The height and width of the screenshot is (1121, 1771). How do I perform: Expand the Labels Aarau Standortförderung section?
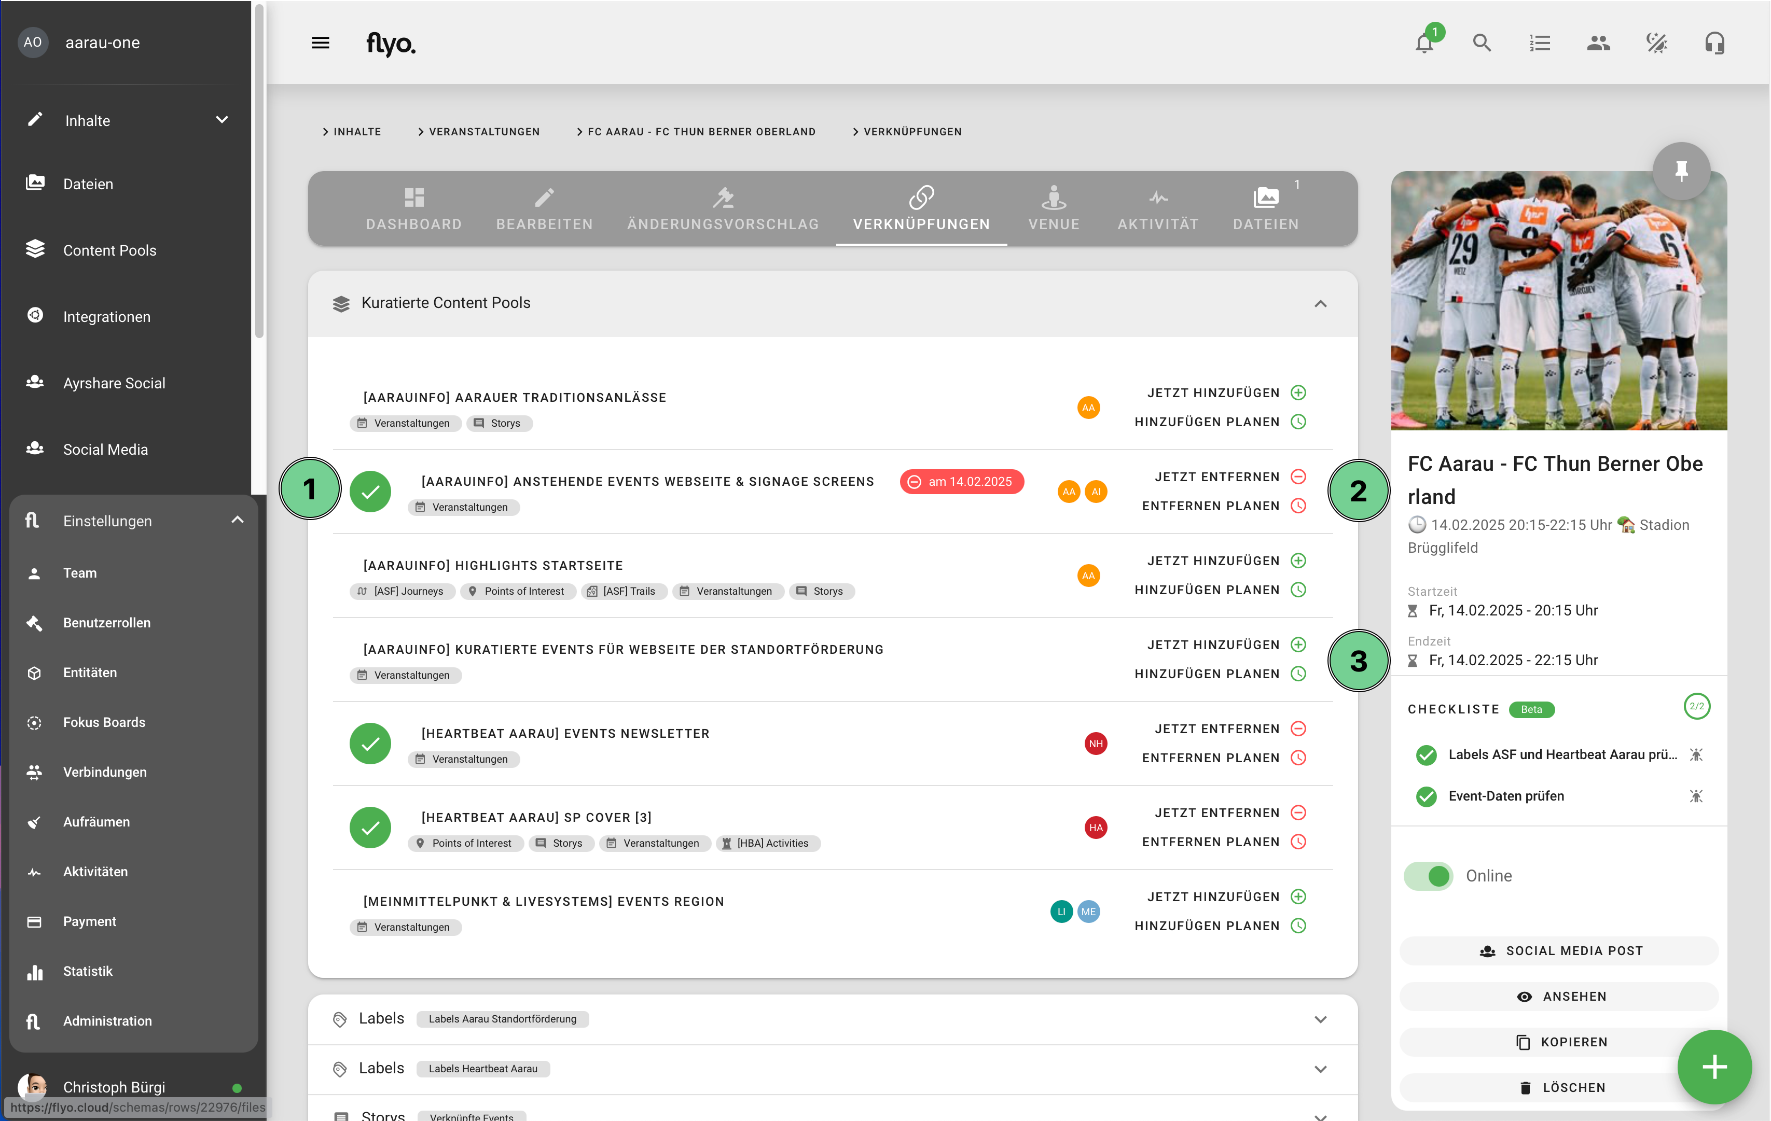coord(1320,1019)
